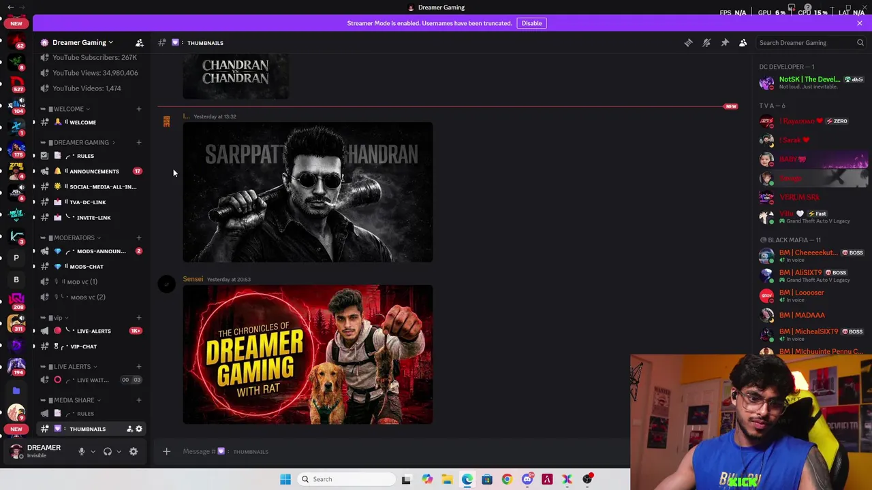872x490 pixels.
Task: Open the Dreamer Gaming server menu
Action: point(82,42)
